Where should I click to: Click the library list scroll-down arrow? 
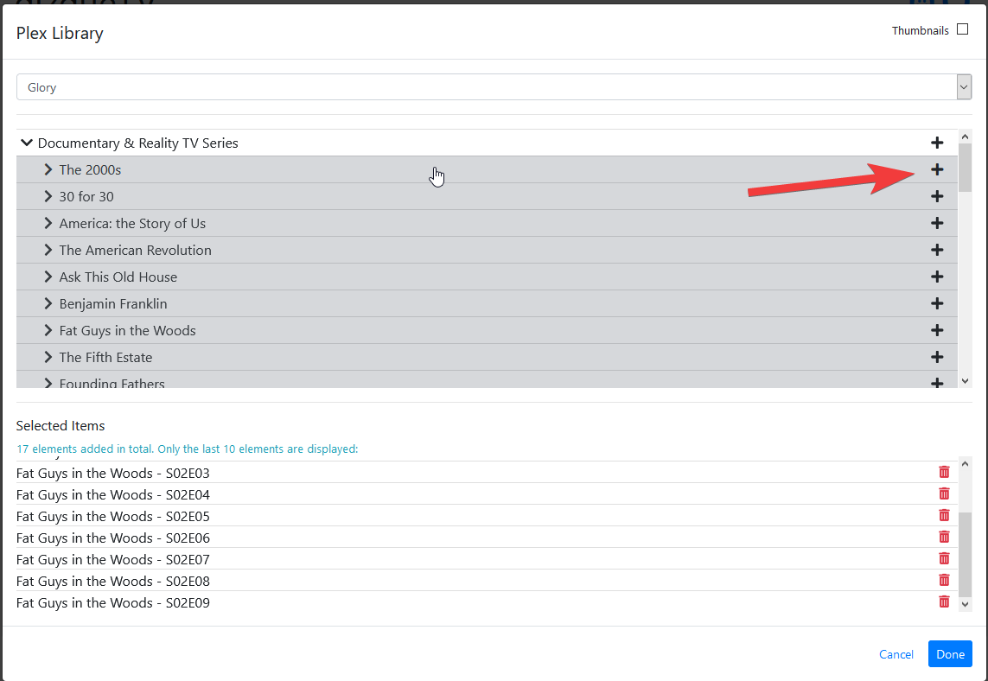pyautogui.click(x=965, y=381)
